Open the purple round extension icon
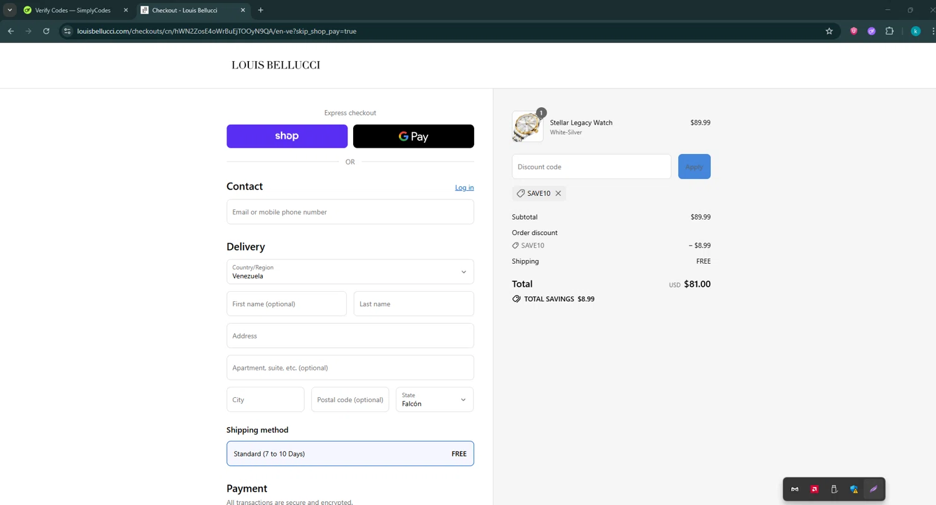This screenshot has width=936, height=505. click(872, 31)
